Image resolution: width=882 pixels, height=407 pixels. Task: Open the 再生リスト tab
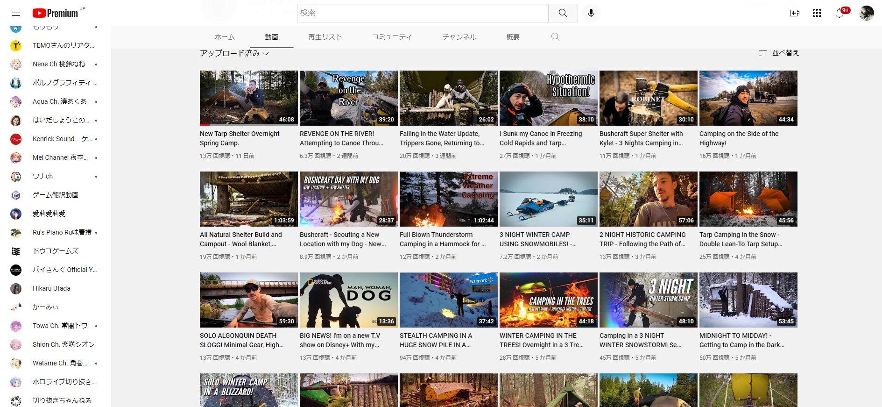325,37
